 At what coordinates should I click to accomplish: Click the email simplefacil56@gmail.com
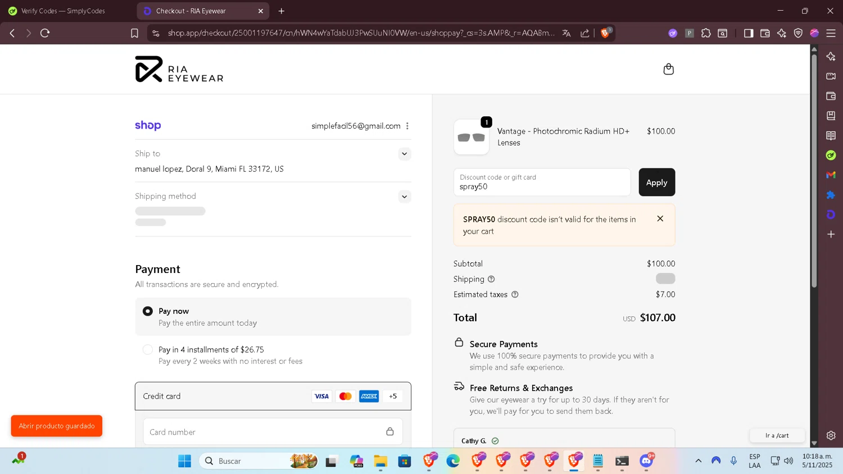click(x=356, y=126)
